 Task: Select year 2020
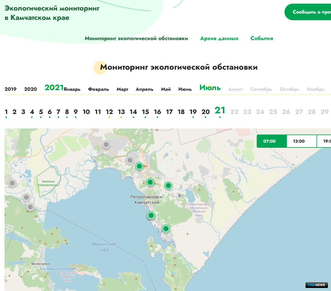click(30, 89)
